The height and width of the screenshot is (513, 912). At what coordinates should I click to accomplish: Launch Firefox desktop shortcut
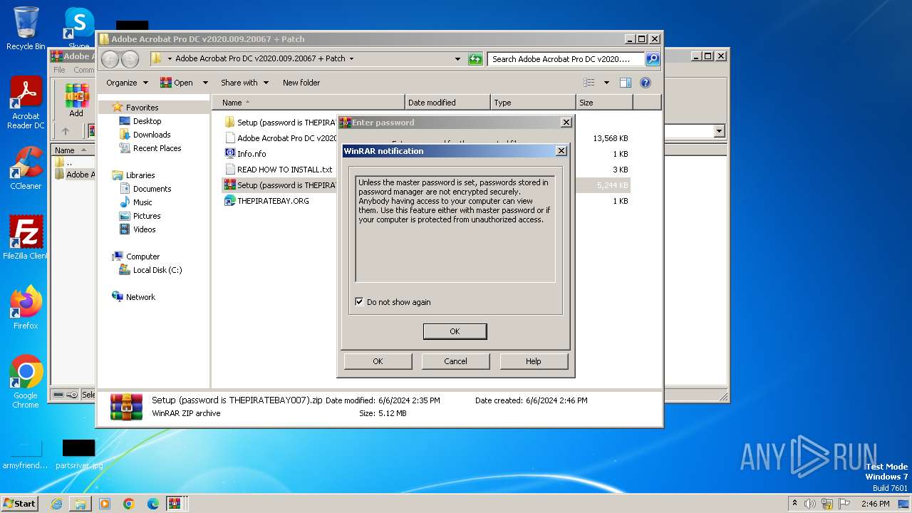coord(26,308)
